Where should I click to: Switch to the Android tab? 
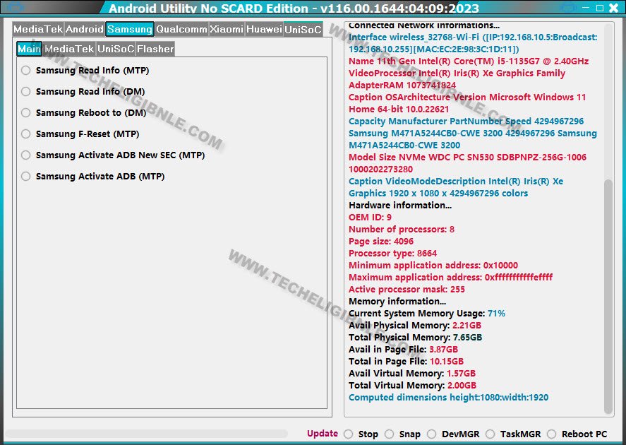85,29
